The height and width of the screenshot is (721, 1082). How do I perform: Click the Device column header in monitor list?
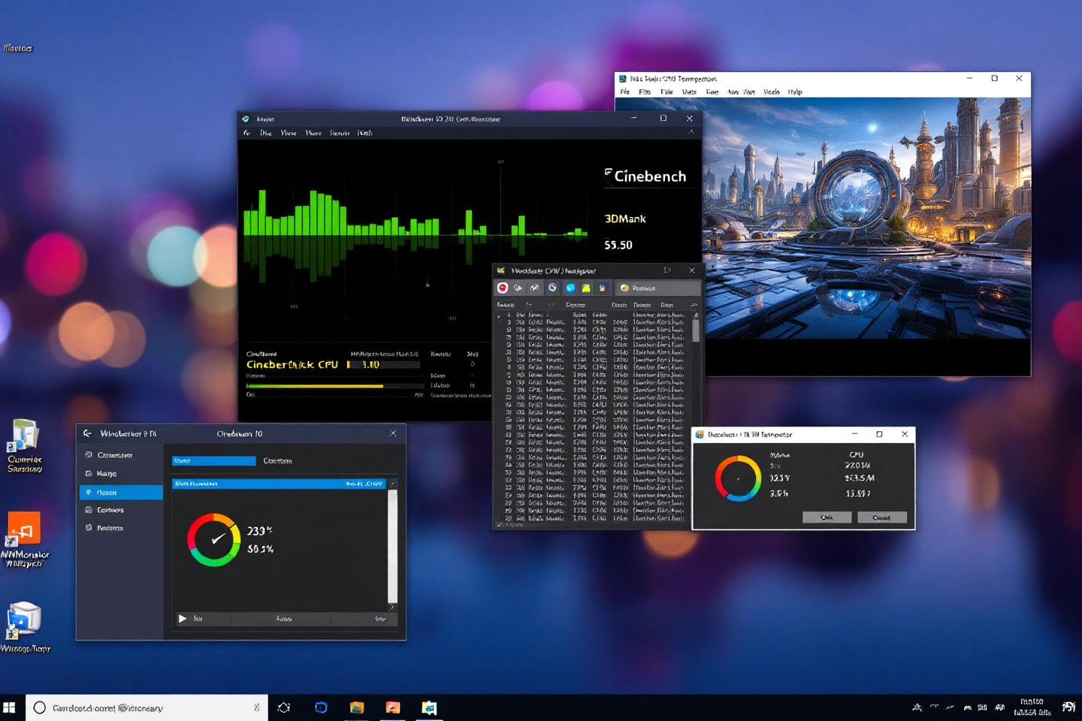[576, 305]
